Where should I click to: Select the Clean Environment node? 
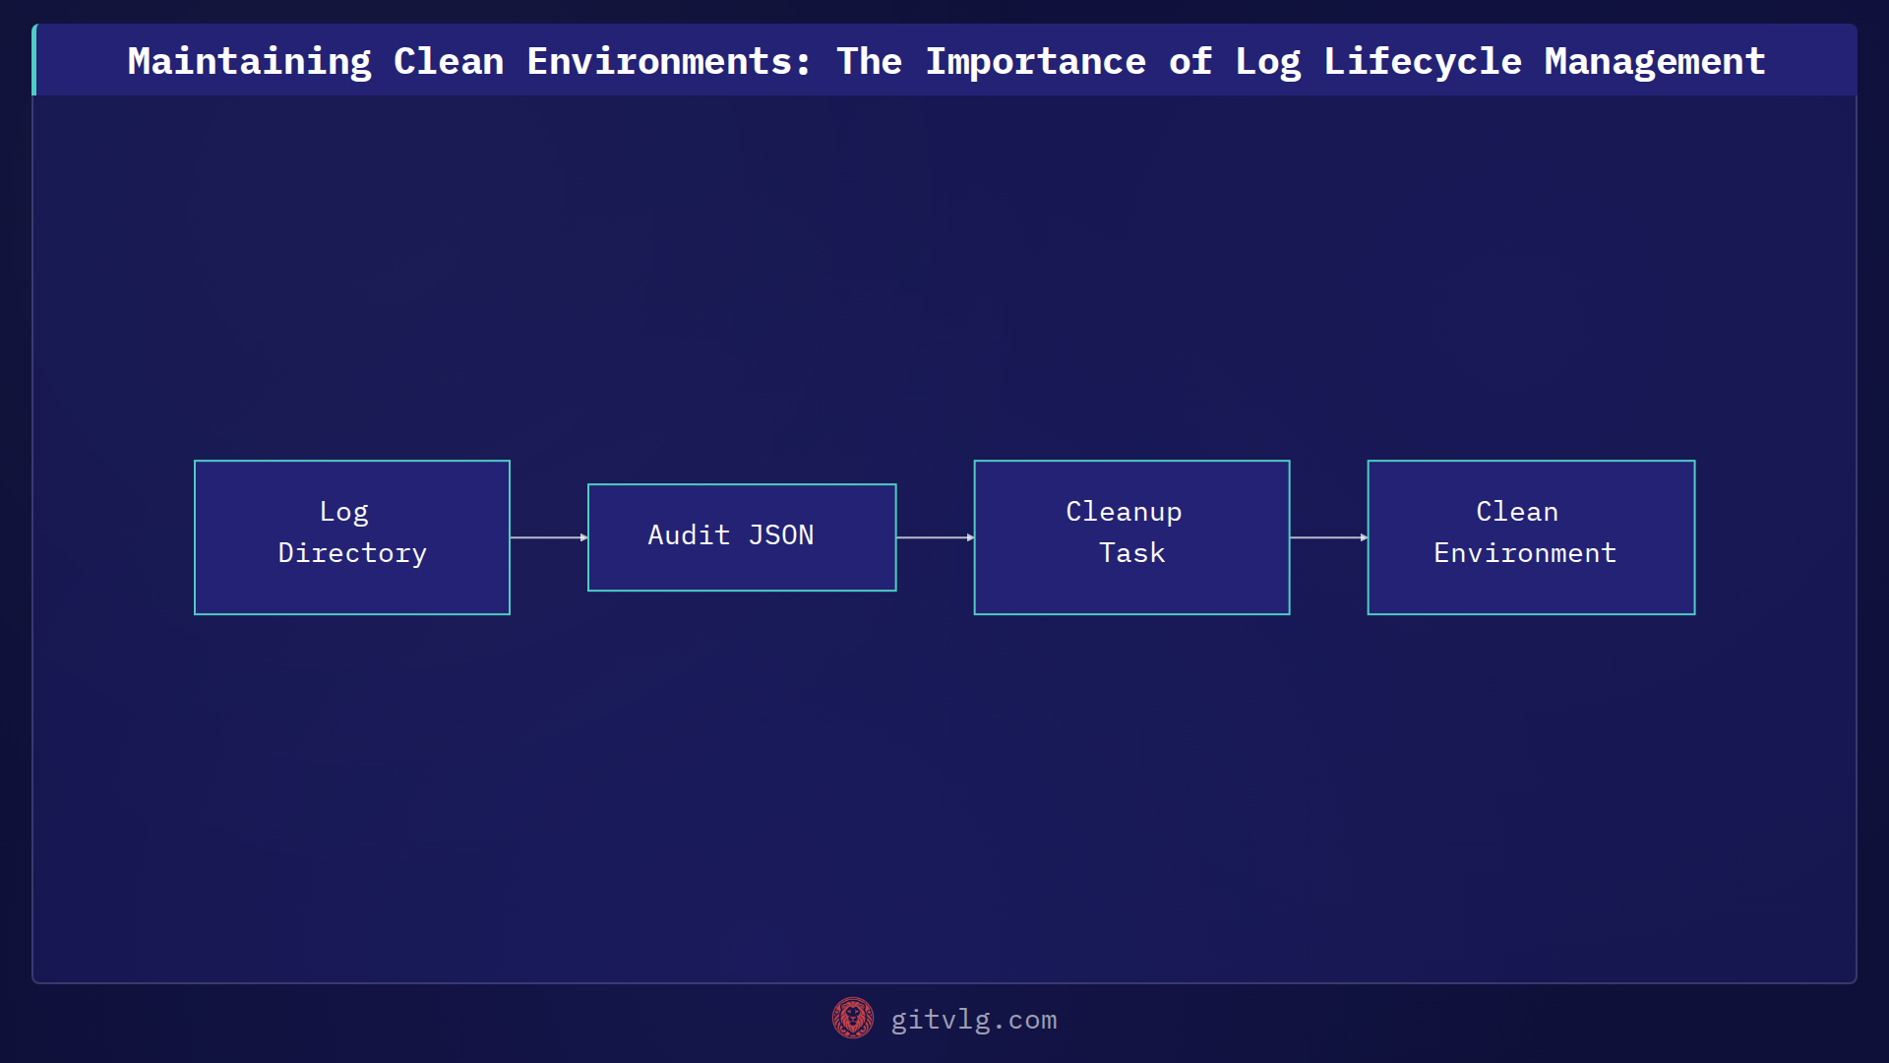point(1531,537)
